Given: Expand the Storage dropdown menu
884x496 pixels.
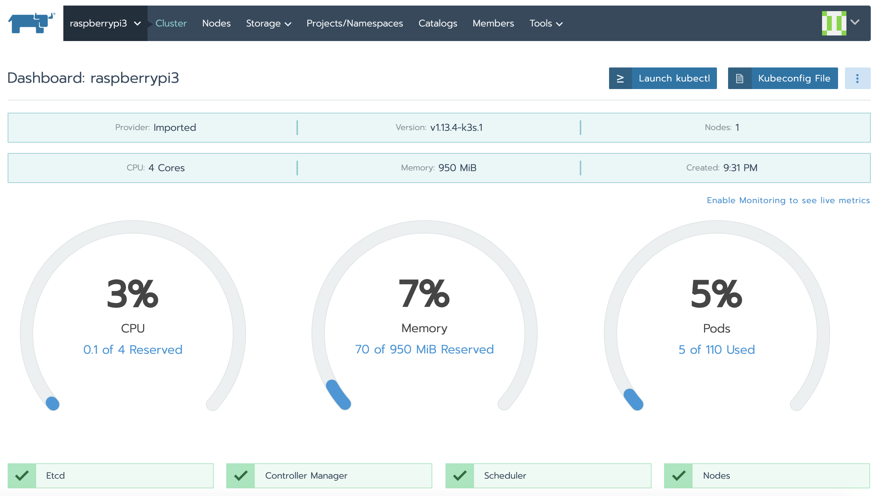Looking at the screenshot, I should [268, 23].
